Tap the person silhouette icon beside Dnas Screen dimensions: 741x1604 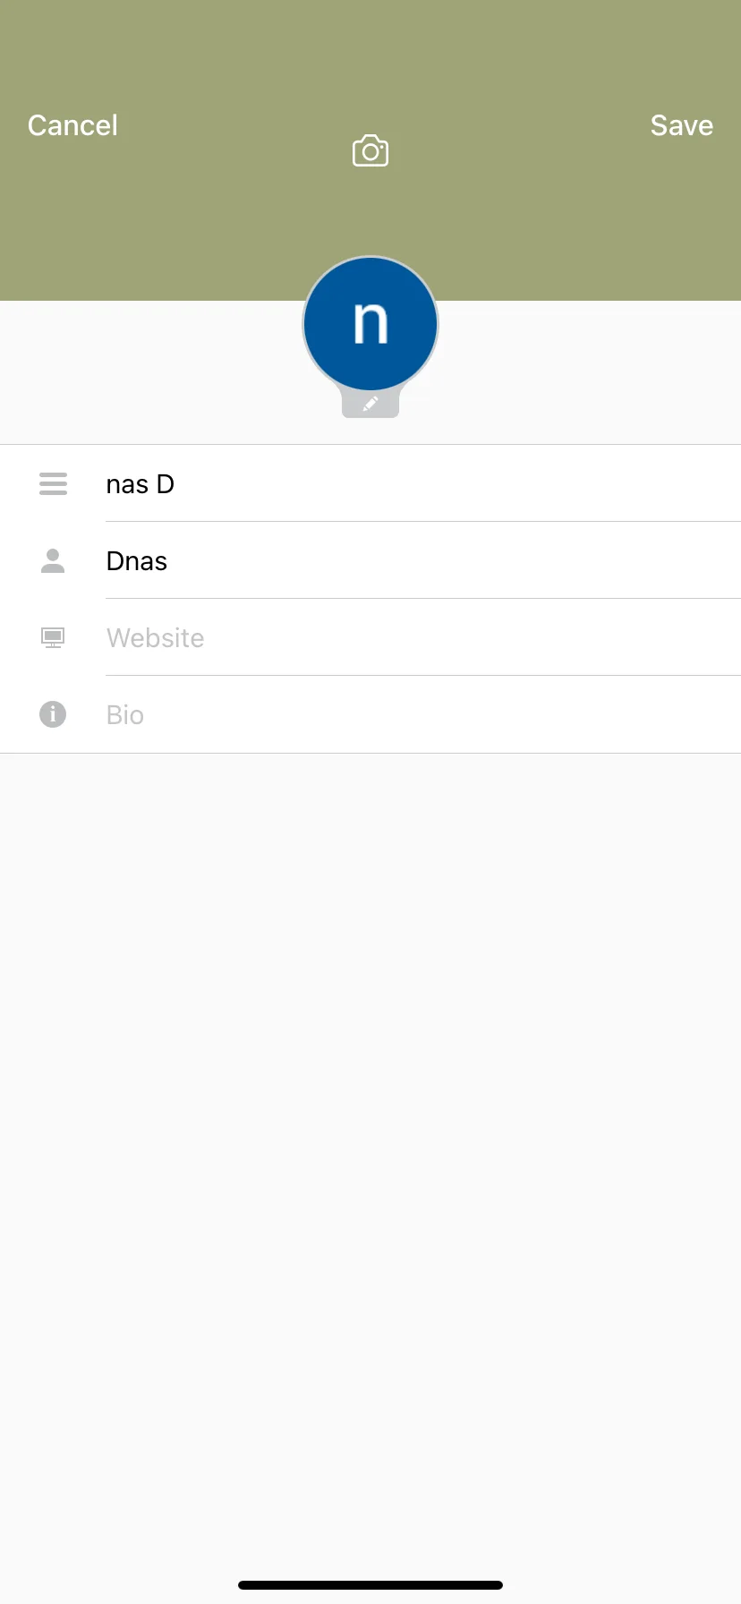click(53, 561)
